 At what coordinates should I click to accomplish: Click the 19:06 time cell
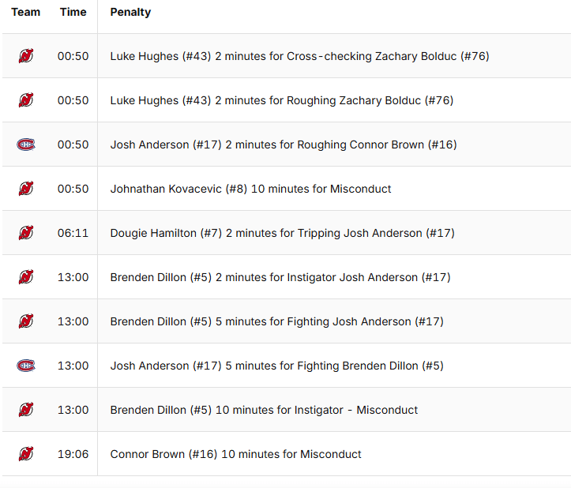pyautogui.click(x=73, y=454)
